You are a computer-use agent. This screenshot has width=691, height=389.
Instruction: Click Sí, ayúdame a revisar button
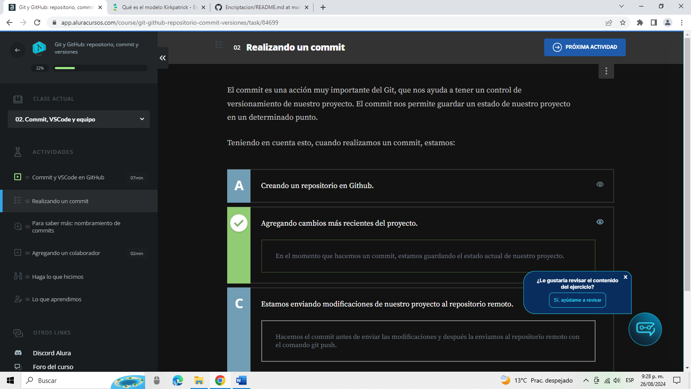(x=577, y=300)
